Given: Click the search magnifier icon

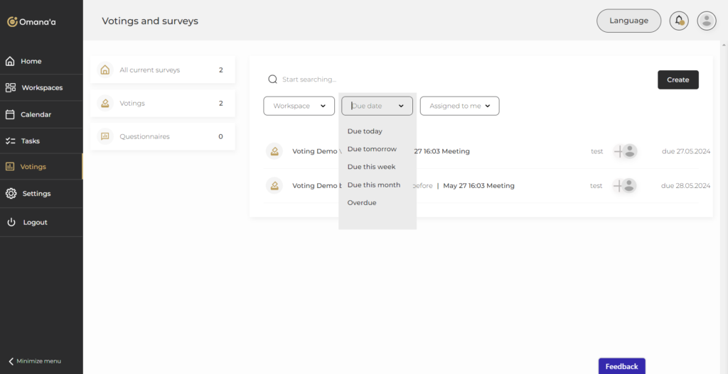Looking at the screenshot, I should click(x=272, y=79).
